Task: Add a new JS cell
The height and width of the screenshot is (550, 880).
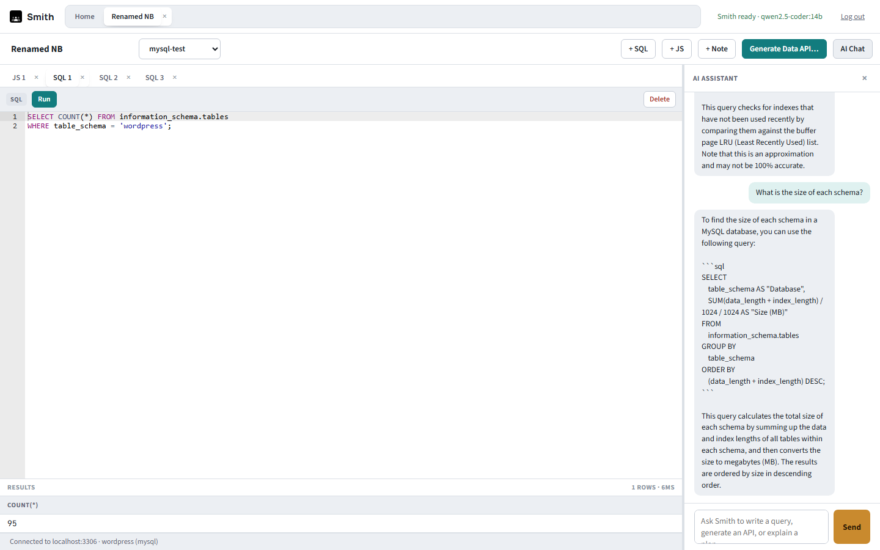Action: [676, 49]
